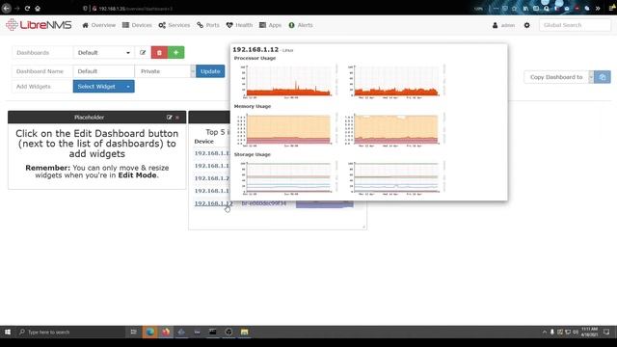This screenshot has height=347, width=617.
Task: Click the red delete dashboard button
Action: tap(159, 53)
